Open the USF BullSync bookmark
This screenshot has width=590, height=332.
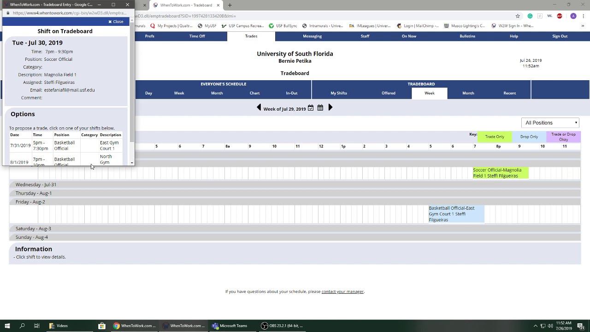[283, 26]
